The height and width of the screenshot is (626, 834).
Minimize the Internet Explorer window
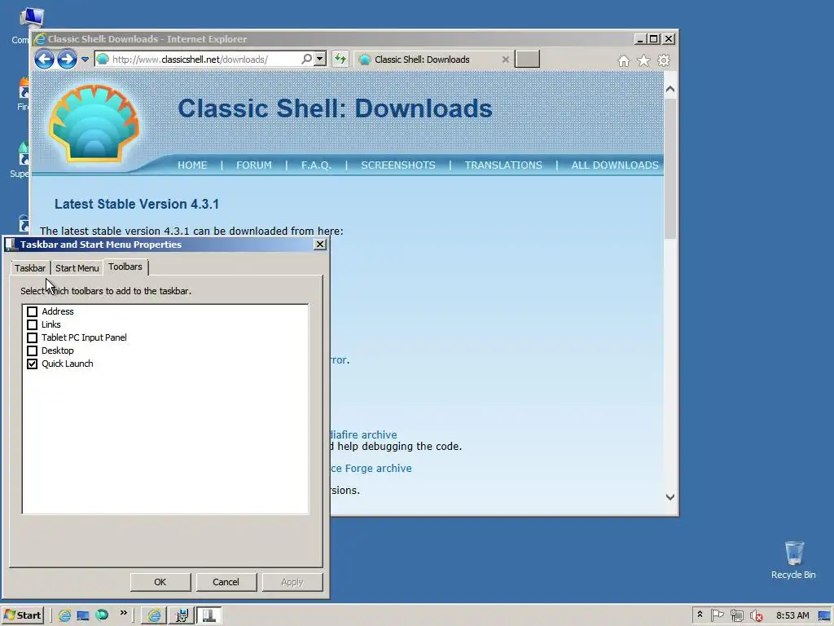640,39
